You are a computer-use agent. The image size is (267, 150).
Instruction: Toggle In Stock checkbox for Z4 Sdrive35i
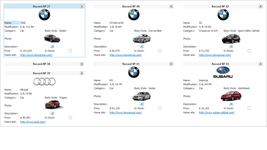(160, 51)
